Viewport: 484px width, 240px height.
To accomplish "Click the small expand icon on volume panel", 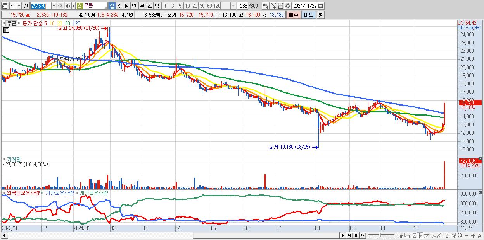I will click(481, 159).
